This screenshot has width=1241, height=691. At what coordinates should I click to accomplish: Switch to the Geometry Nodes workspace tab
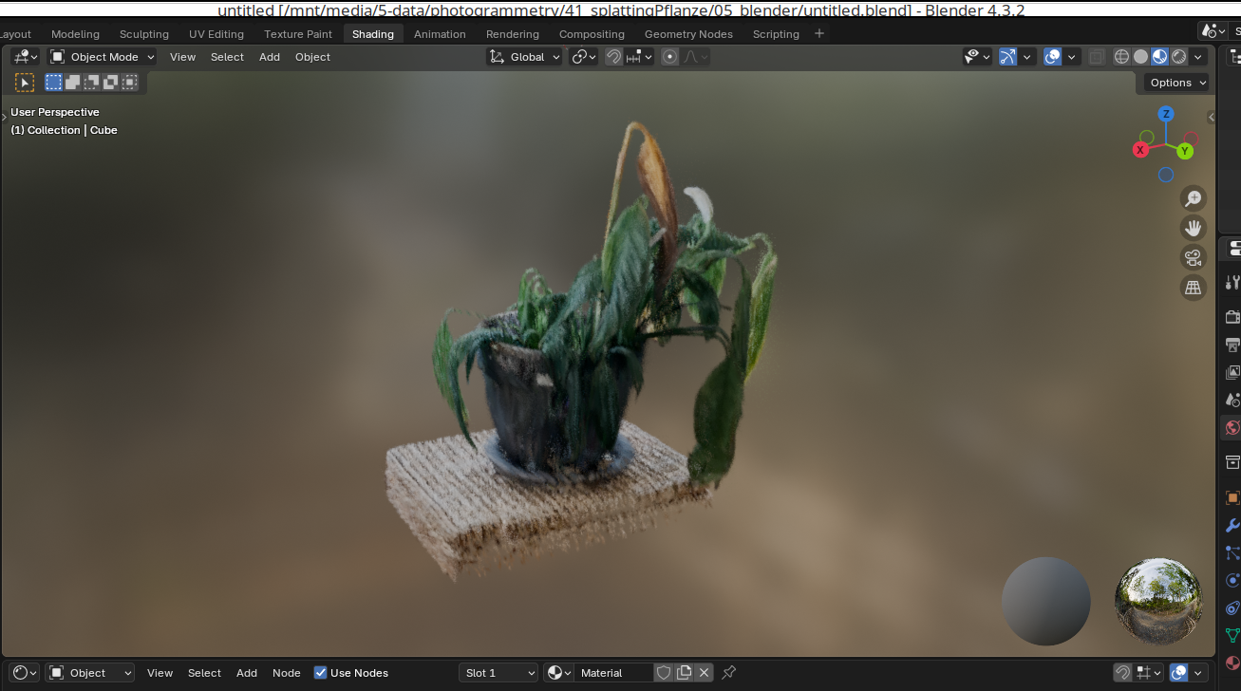688,34
